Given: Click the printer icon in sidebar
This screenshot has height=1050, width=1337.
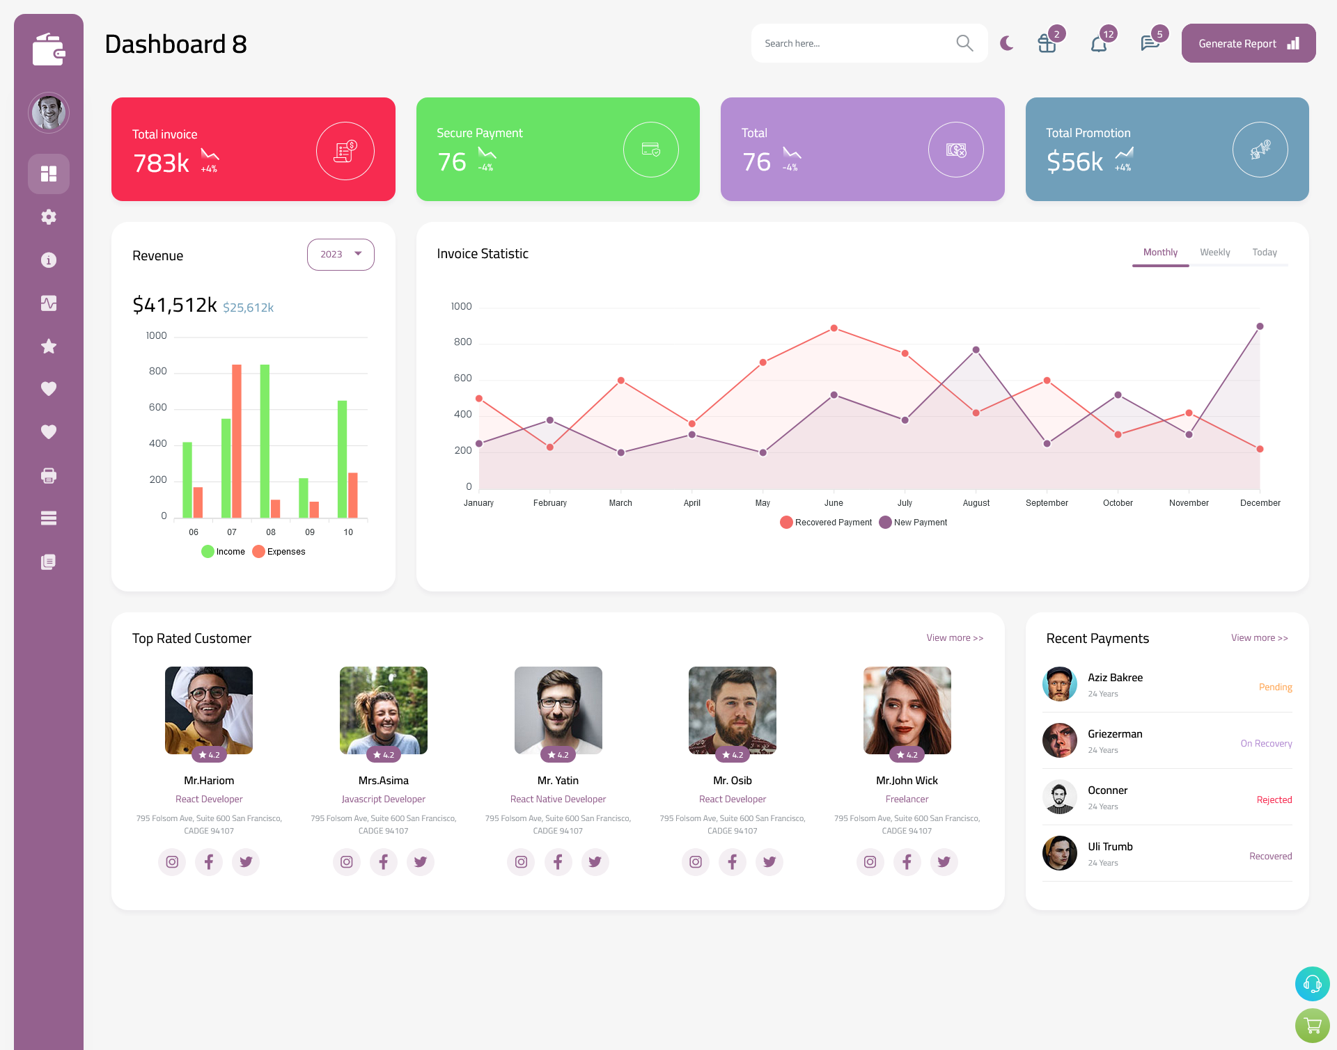Looking at the screenshot, I should coord(49,475).
